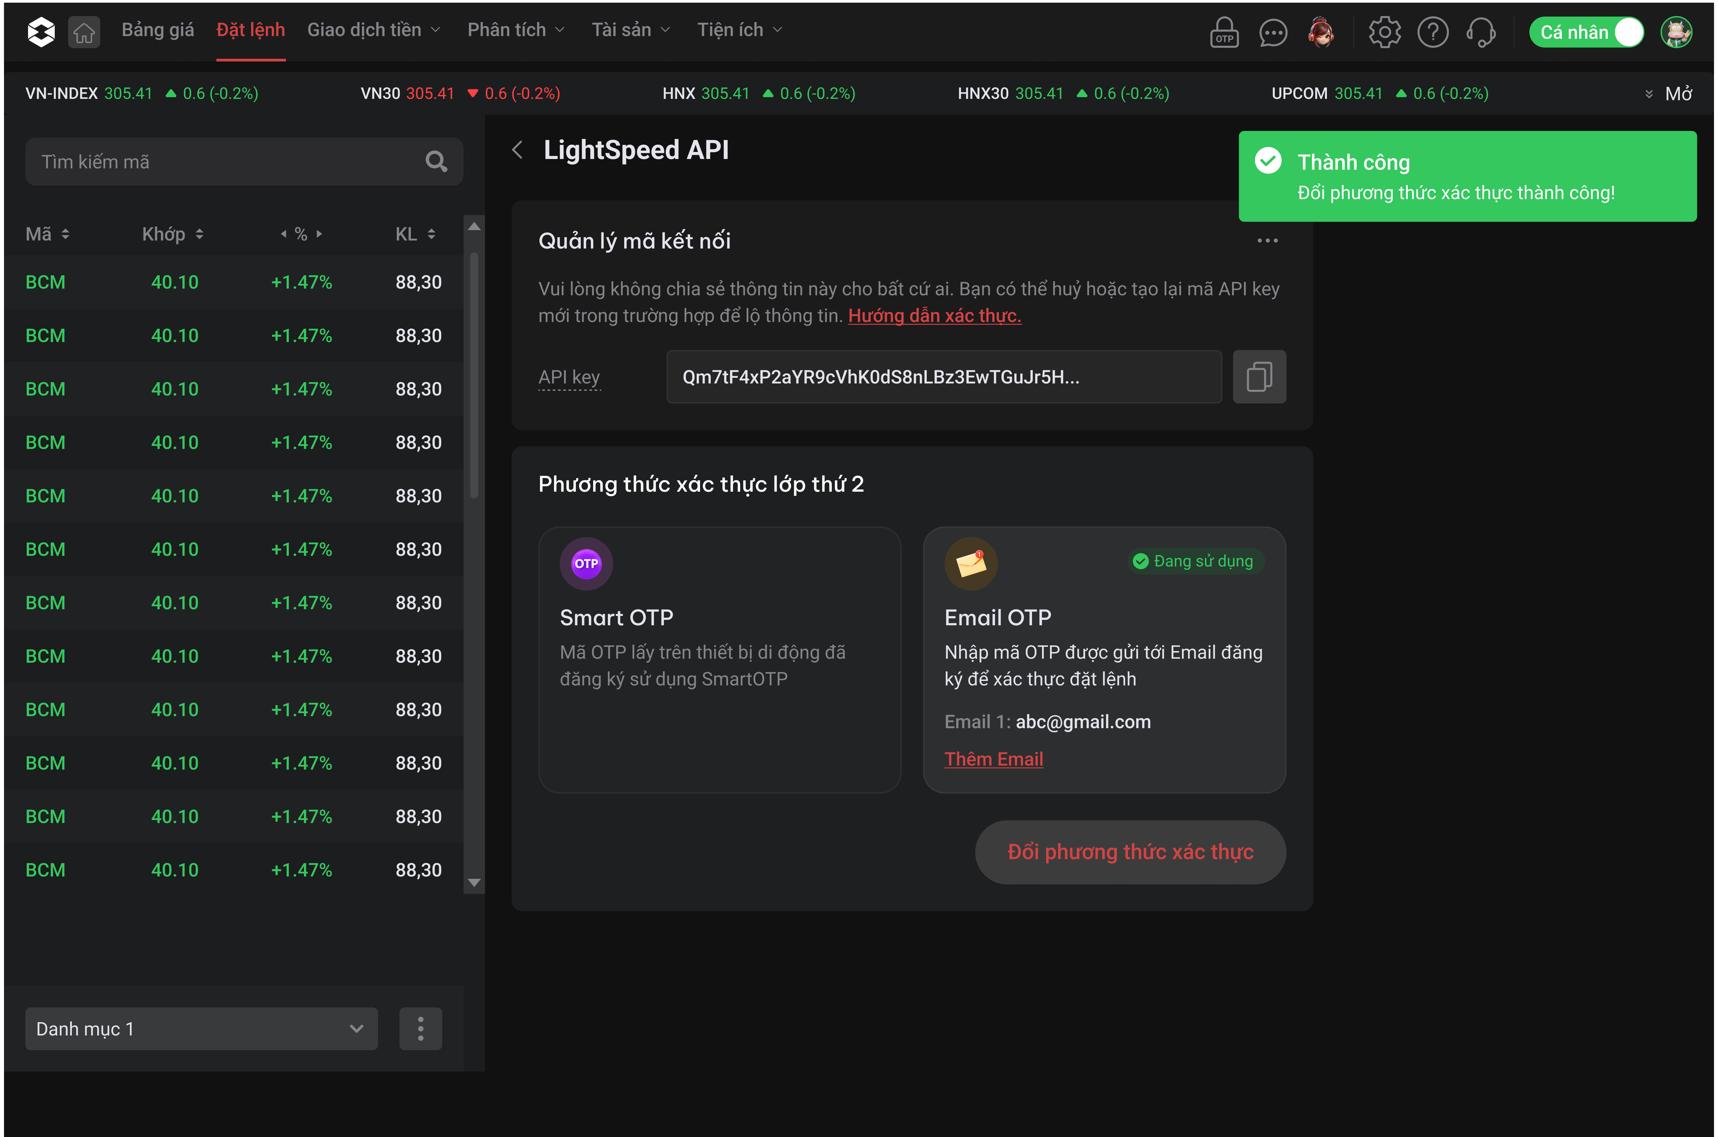Switch to the Bảng giá tab
Screen dimensions: 1718x1137
click(x=157, y=30)
